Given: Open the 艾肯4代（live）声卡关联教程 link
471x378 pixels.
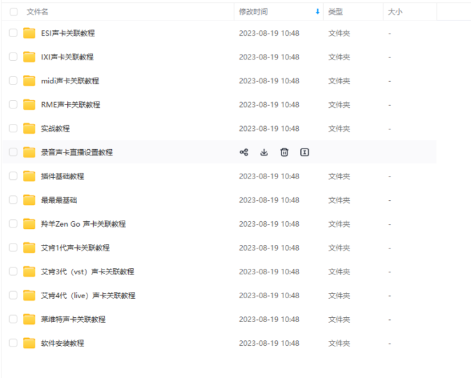Looking at the screenshot, I should click(87, 295).
